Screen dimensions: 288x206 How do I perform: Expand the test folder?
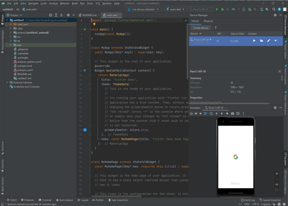(x=11, y=45)
